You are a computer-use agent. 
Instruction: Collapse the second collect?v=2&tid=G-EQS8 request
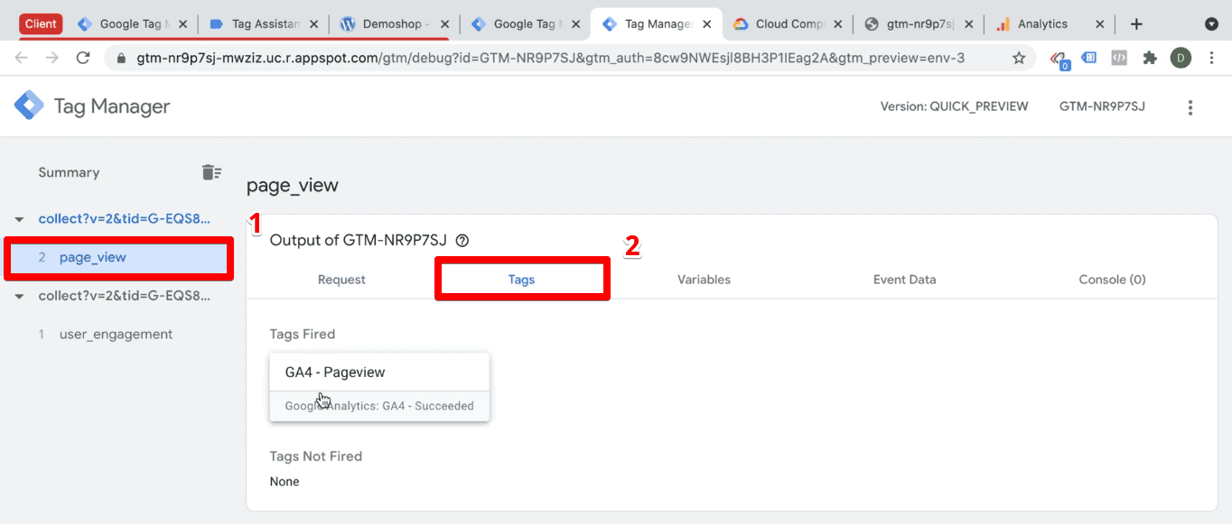pyautogui.click(x=18, y=296)
